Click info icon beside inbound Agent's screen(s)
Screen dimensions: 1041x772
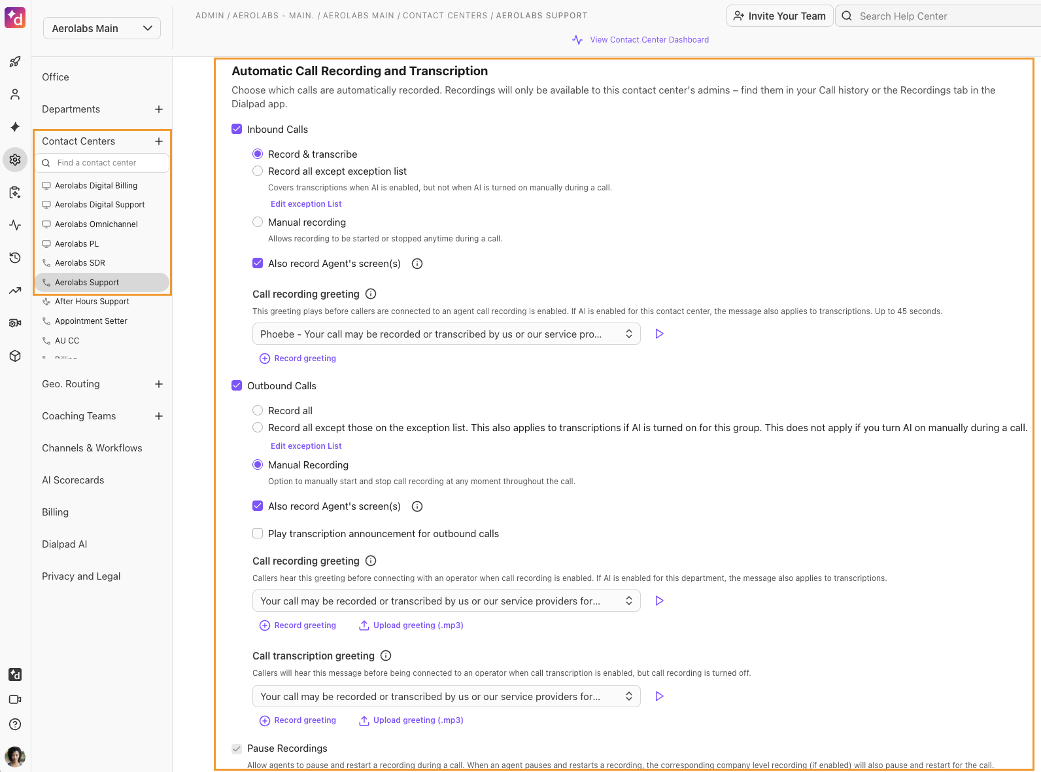point(417,264)
